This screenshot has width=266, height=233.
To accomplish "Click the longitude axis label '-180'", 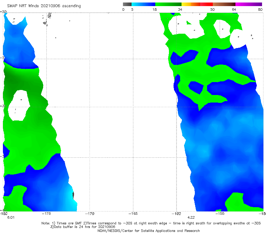I will pos(4,214).
